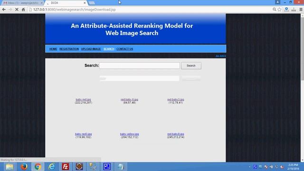Open the browser home page icon

click(x=23, y=9)
